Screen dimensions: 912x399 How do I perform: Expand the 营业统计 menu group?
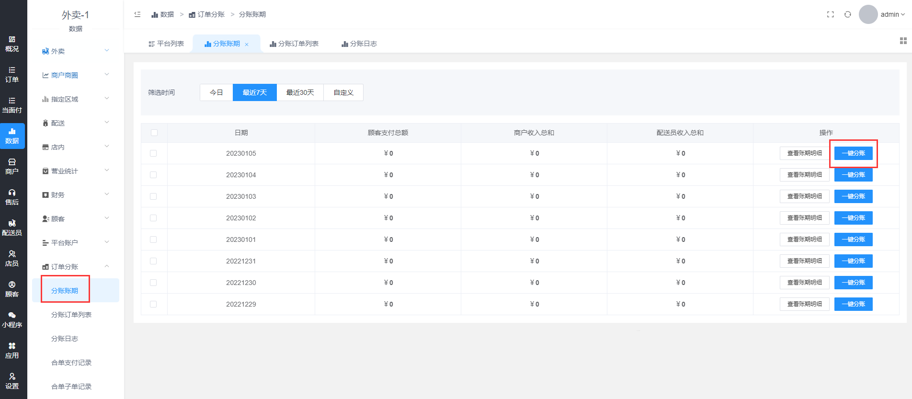point(76,171)
